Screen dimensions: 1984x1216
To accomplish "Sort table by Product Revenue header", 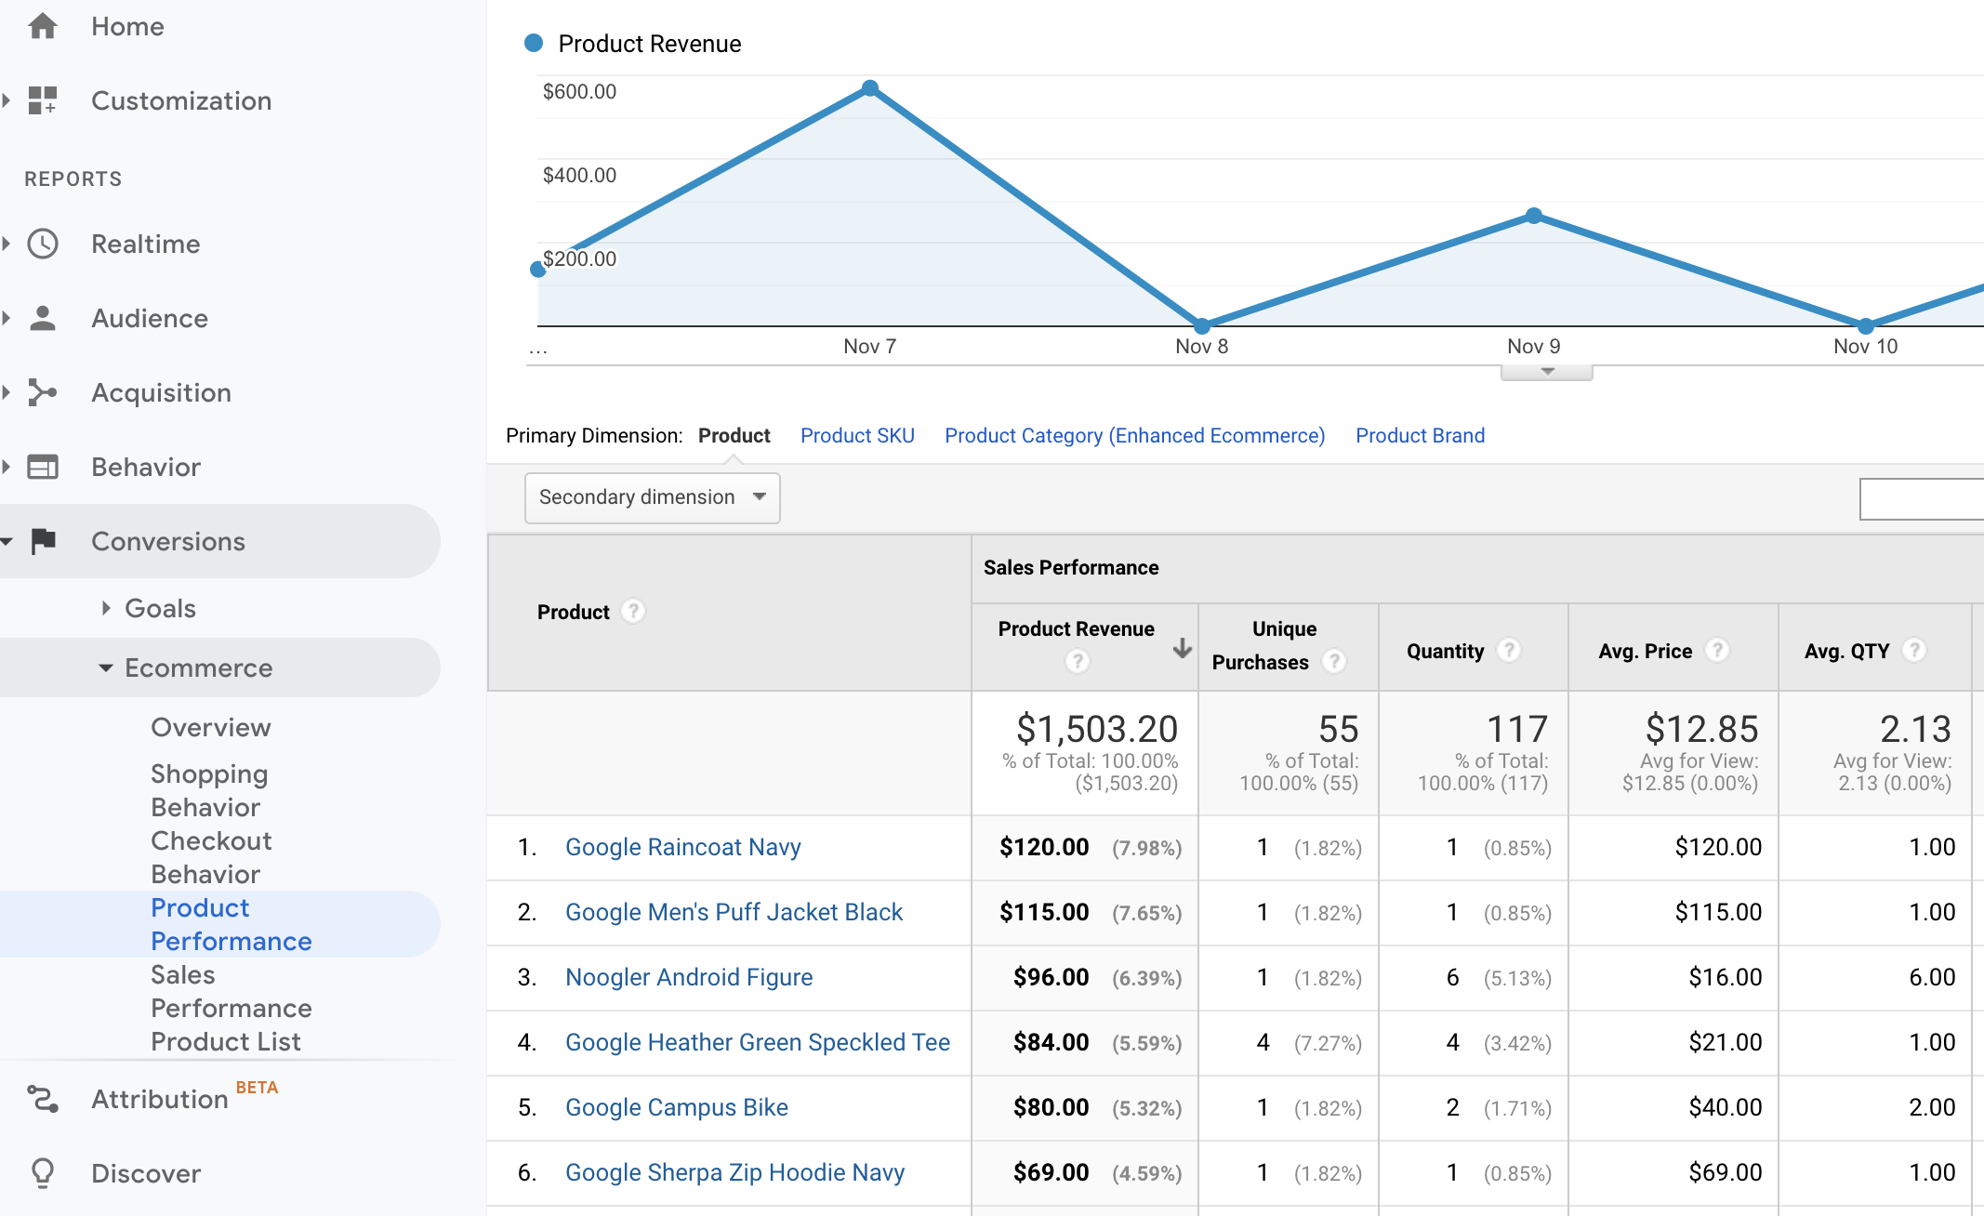I will 1076,628.
